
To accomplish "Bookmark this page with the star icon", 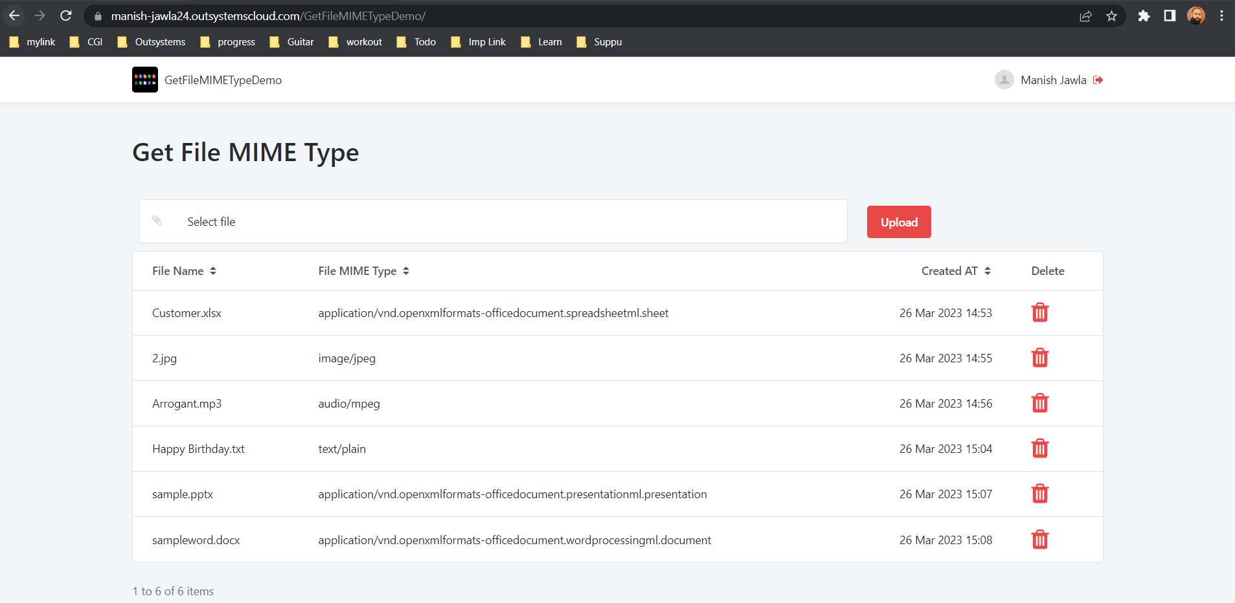I will (1111, 16).
